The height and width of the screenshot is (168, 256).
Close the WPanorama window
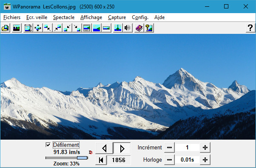[x=246, y=6]
